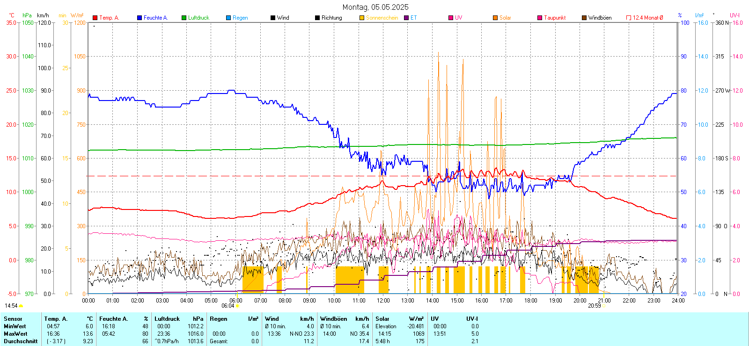The image size is (749, 346).
Task: Select the Windböen column header in table
Action: pyautogui.click(x=333, y=319)
